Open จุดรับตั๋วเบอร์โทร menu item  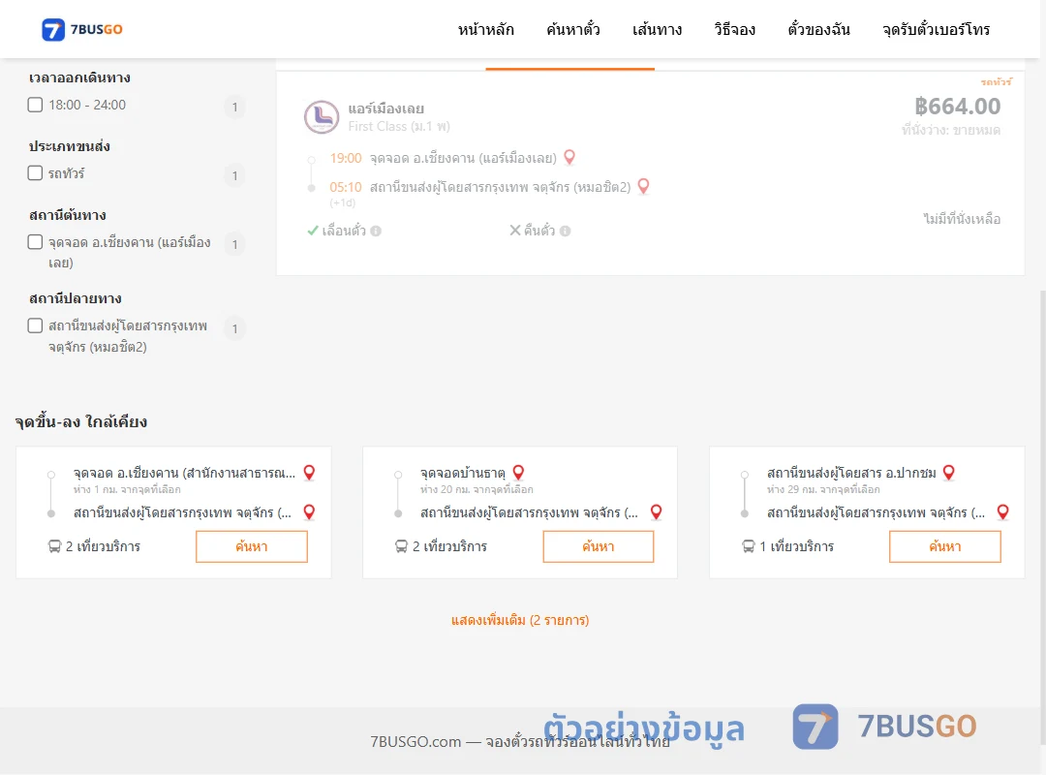pyautogui.click(x=936, y=29)
